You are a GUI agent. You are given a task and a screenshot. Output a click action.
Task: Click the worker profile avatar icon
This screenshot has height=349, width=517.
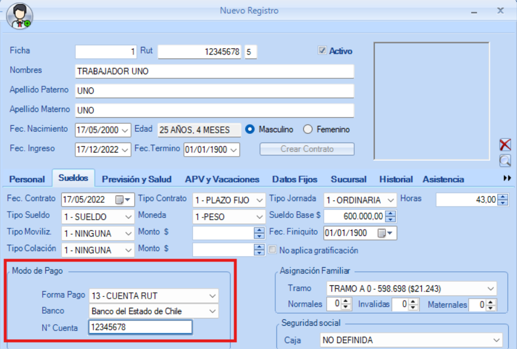coord(19,16)
